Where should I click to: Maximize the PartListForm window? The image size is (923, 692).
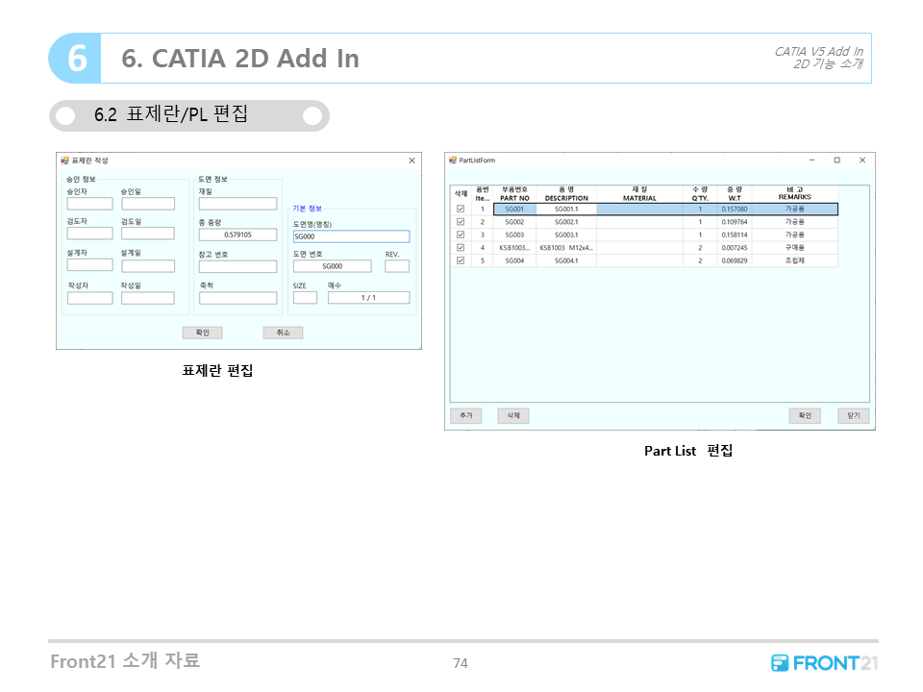[837, 161]
